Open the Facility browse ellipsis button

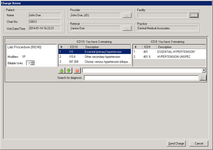194,15
